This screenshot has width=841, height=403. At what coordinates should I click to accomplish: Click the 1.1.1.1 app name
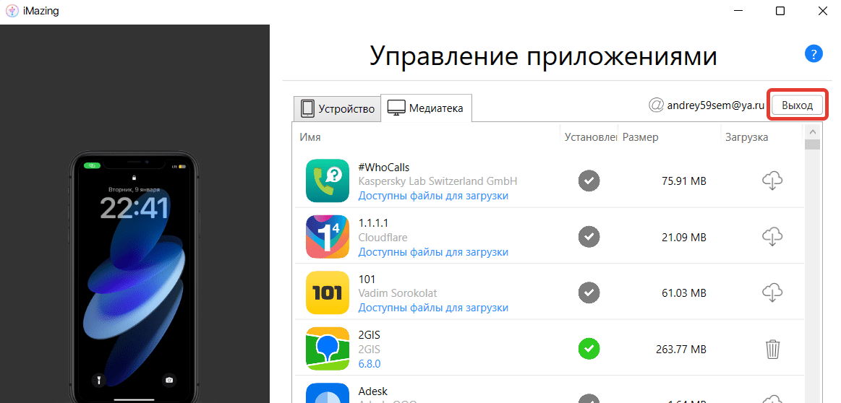[373, 223]
